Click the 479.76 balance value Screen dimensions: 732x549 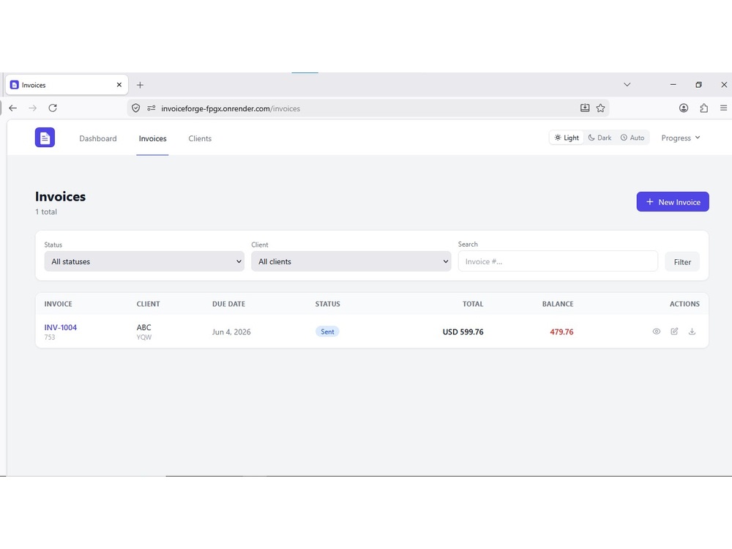561,332
